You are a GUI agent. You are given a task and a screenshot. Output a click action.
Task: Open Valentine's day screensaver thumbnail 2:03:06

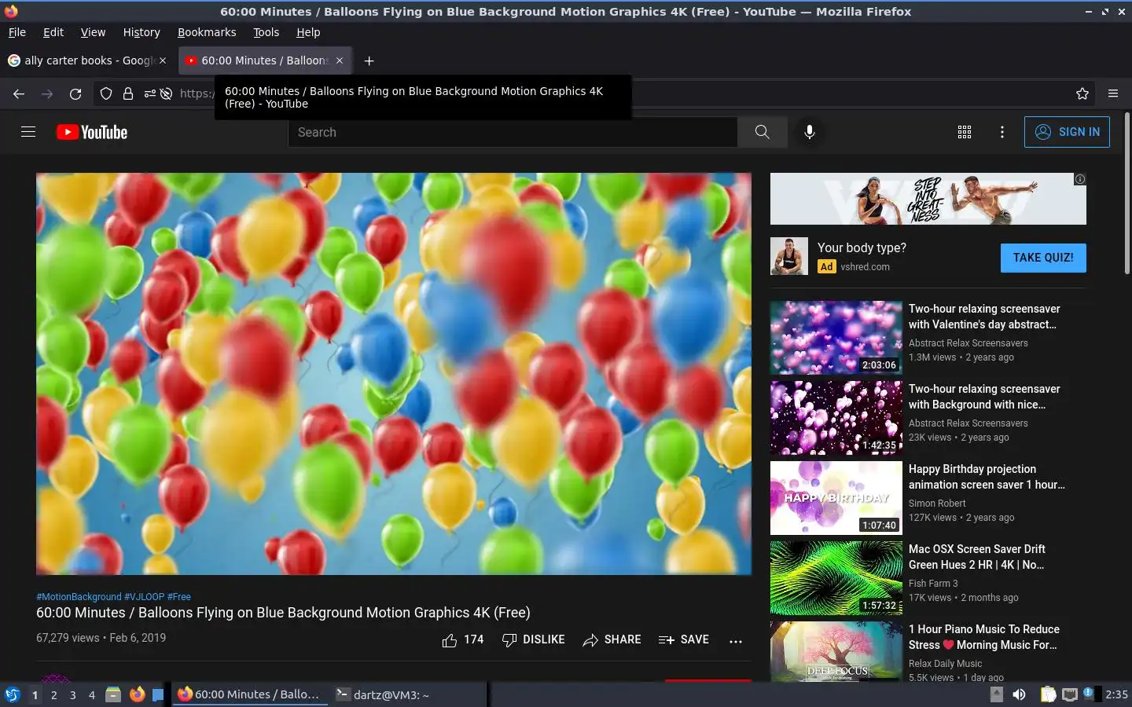coord(836,337)
